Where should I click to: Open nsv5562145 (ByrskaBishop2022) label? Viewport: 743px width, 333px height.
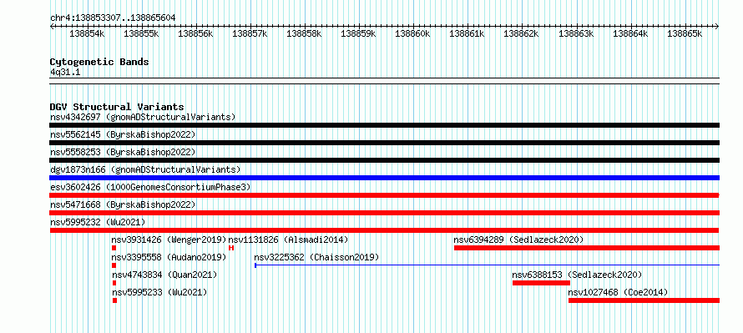(123, 134)
